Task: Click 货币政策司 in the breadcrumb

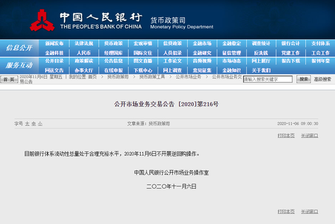Action: 118,77
